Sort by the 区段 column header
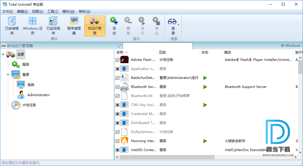The image size is (303, 166). (x=178, y=52)
